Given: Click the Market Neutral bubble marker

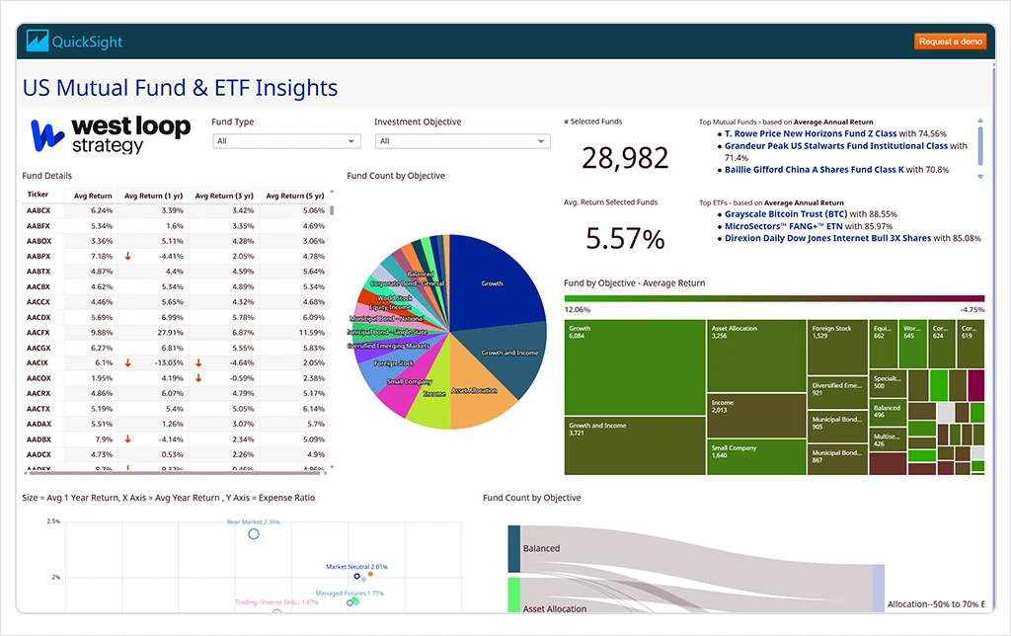Looking at the screenshot, I should [x=357, y=576].
